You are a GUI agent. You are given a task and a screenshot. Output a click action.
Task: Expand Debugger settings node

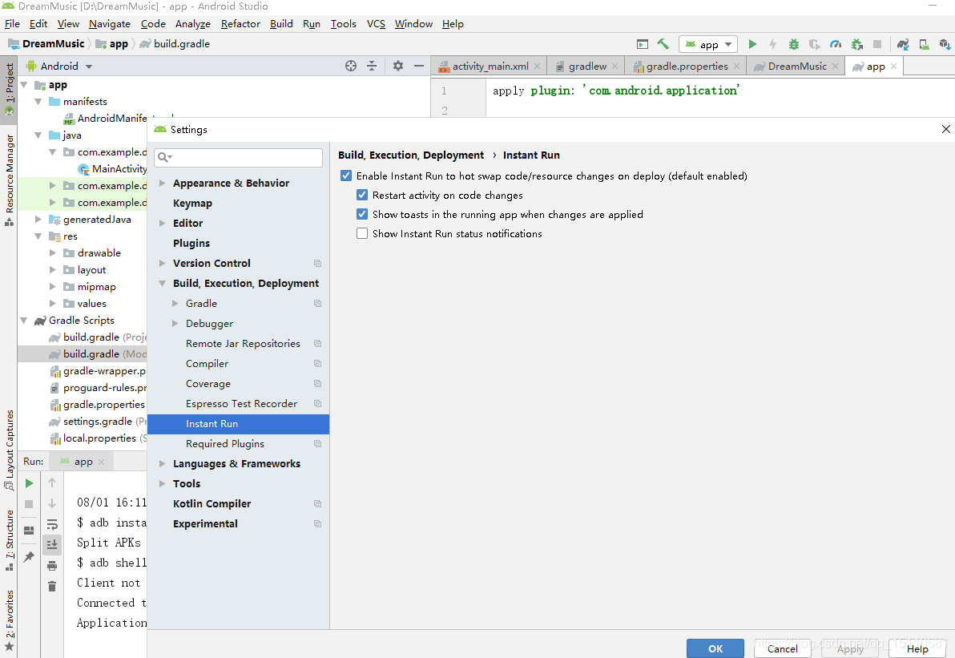175,324
